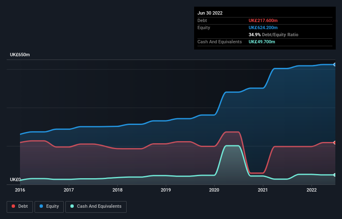Screen dimensions: 342x219
Task: Toggle Cash And Equivalents legend button
Action: [x=96, y=207]
